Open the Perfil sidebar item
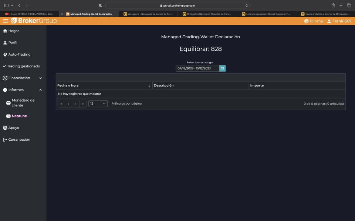The height and width of the screenshot is (221, 355). pos(13,43)
